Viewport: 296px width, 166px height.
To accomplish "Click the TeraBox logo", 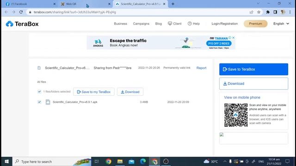I will pos(22,24).
